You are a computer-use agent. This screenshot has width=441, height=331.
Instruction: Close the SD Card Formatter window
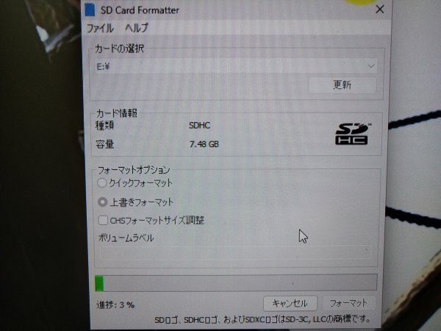(380, 10)
